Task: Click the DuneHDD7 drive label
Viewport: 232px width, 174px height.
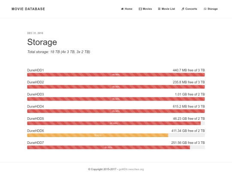Action: pyautogui.click(x=36, y=143)
